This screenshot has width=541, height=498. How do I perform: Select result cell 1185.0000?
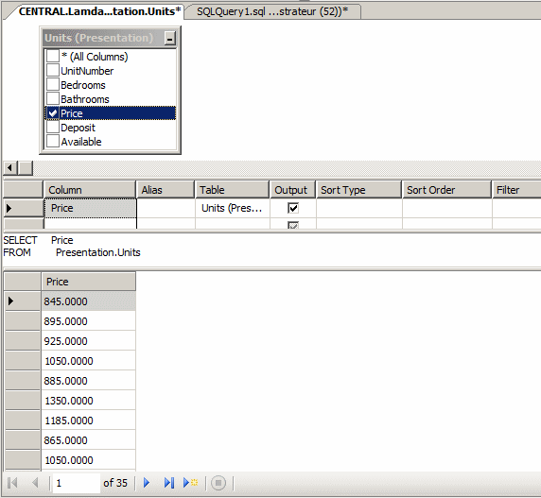coord(89,421)
